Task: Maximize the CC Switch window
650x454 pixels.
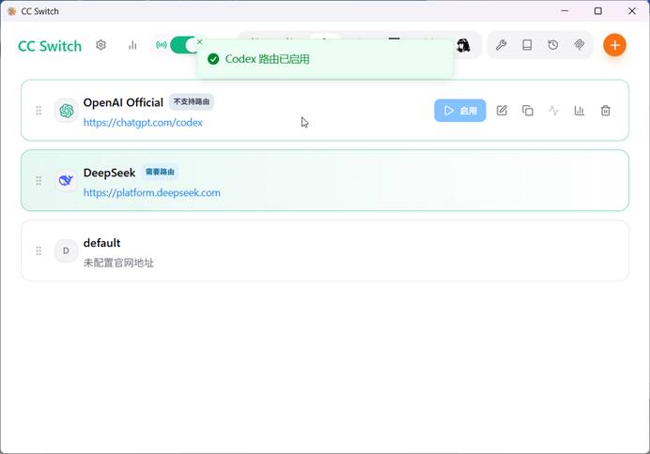Action: (x=598, y=10)
